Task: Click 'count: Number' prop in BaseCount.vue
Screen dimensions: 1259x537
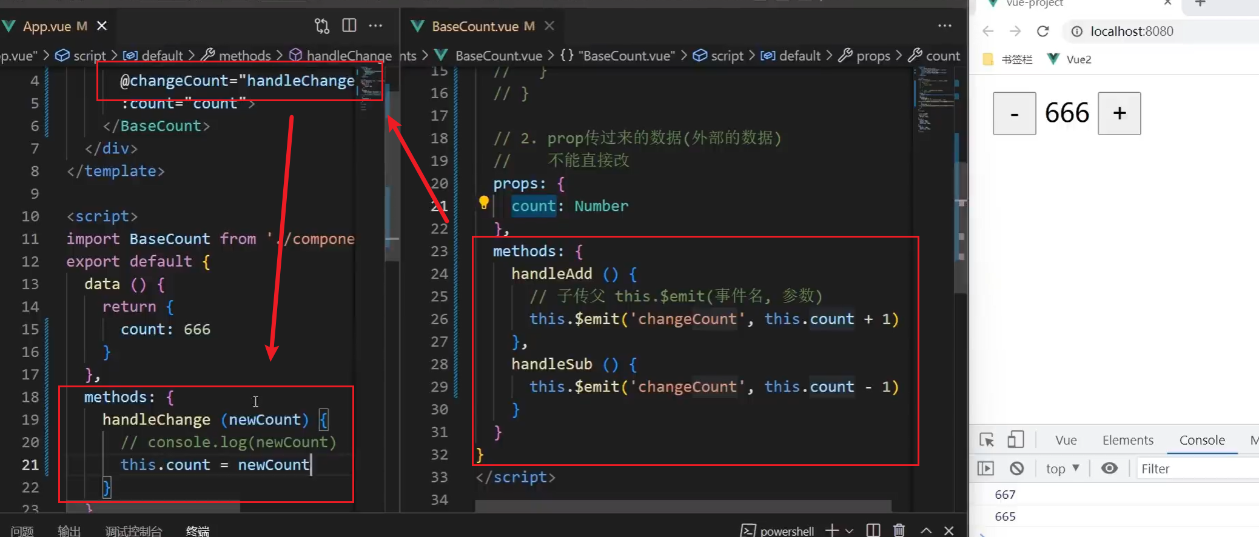Action: click(569, 206)
